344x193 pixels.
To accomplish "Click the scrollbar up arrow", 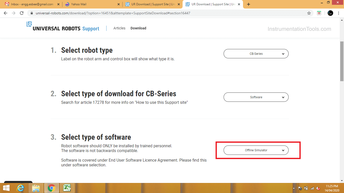I will coord(342,20).
